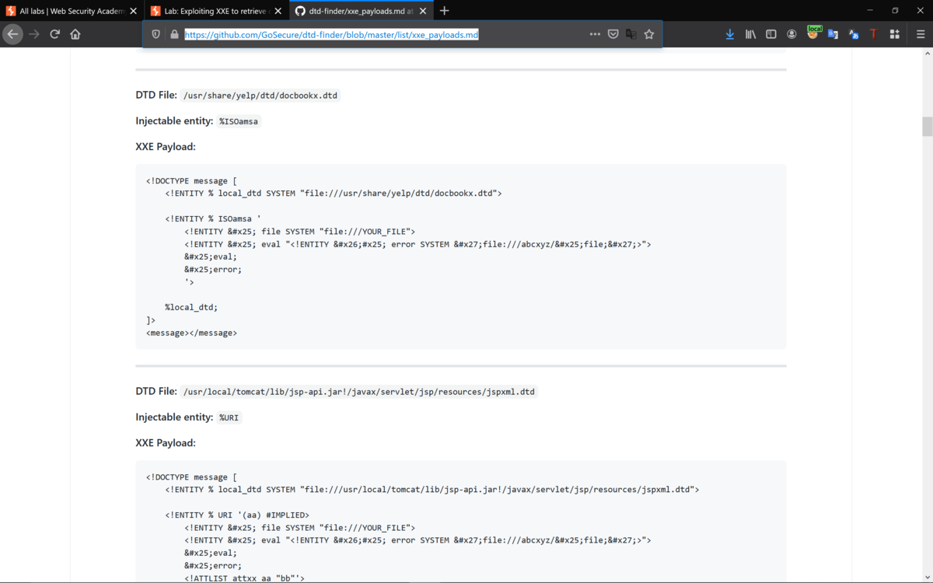The height and width of the screenshot is (583, 933).
Task: Close the Lab: Exploiting XXE tab
Action: coord(278,11)
